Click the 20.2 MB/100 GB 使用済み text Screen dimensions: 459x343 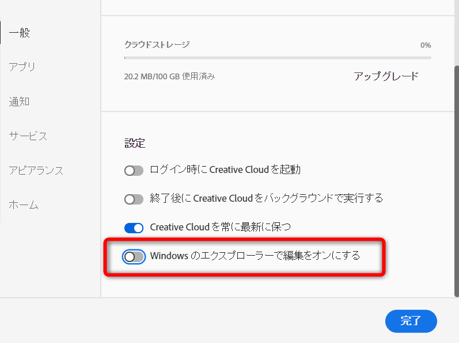(169, 76)
